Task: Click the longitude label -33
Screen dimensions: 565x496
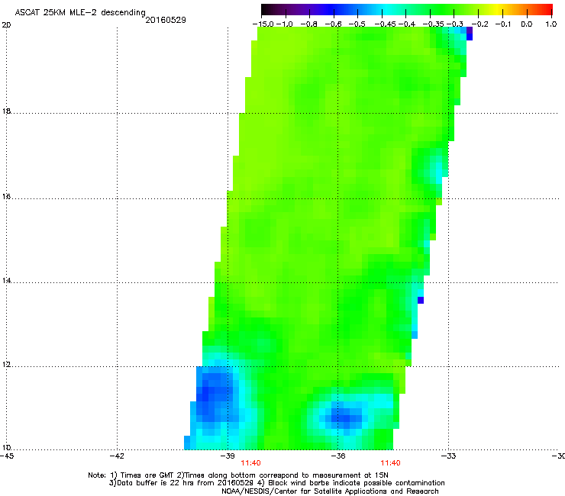Action: click(449, 456)
